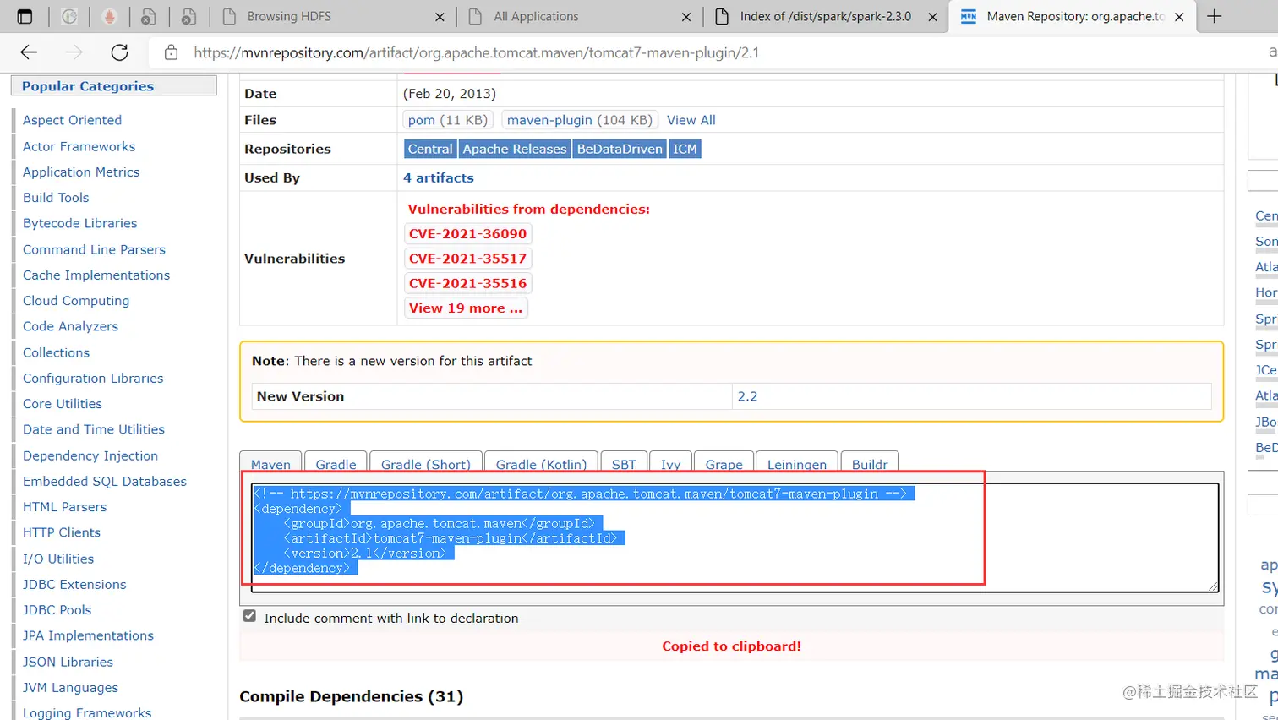Open the BeDataDriven repository badge

tap(620, 149)
